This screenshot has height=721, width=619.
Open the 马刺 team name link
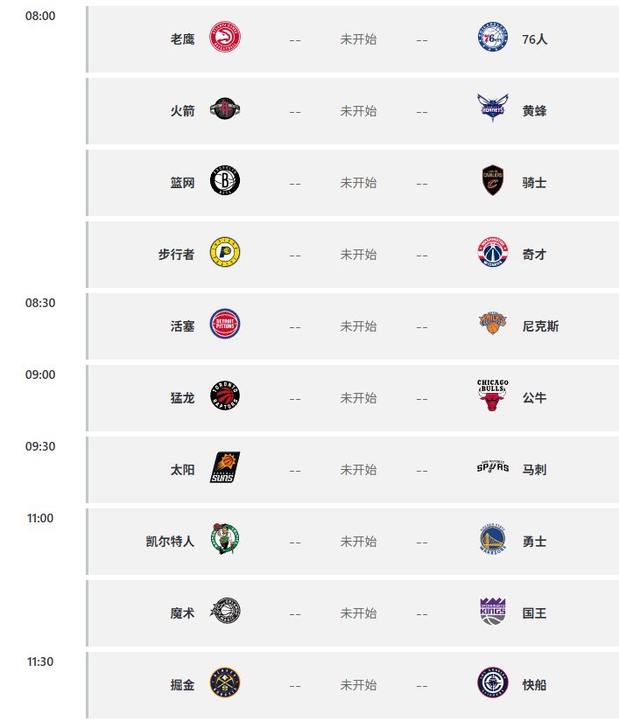tap(534, 470)
